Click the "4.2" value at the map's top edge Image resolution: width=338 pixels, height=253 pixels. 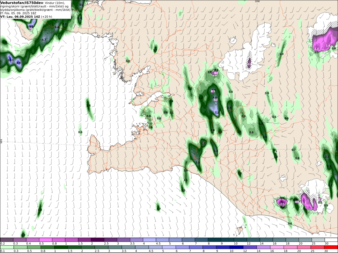(x=81, y=5)
